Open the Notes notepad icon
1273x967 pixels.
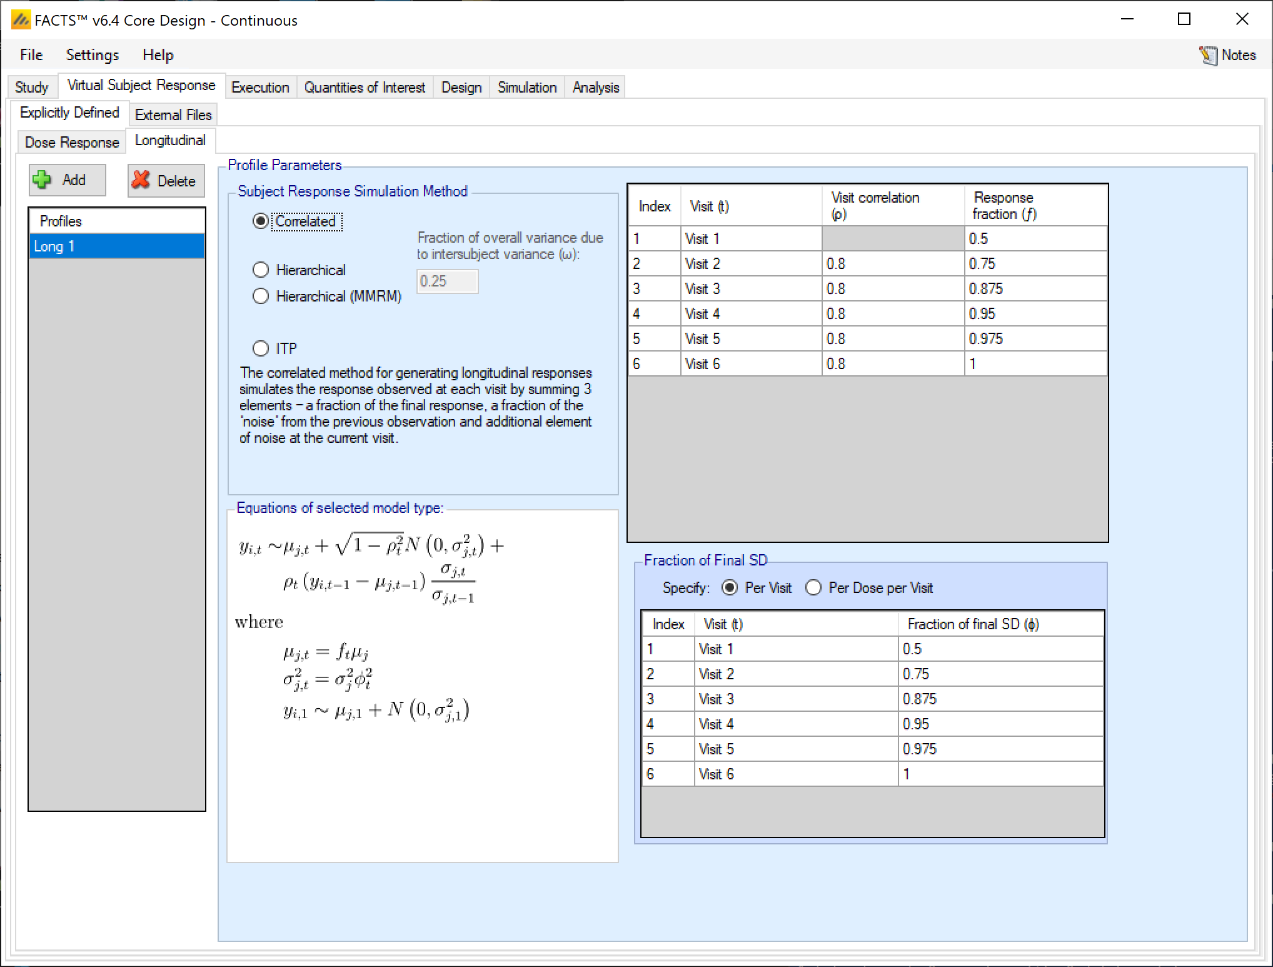click(1207, 55)
